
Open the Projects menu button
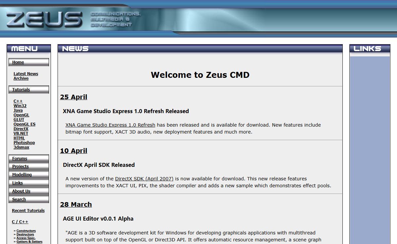29,167
